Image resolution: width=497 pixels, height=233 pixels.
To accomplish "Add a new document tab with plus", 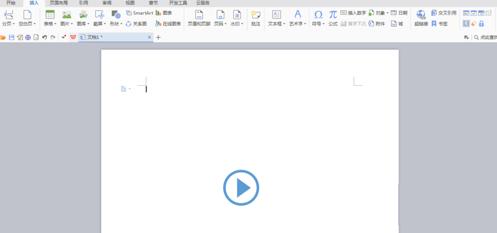I will [159, 37].
